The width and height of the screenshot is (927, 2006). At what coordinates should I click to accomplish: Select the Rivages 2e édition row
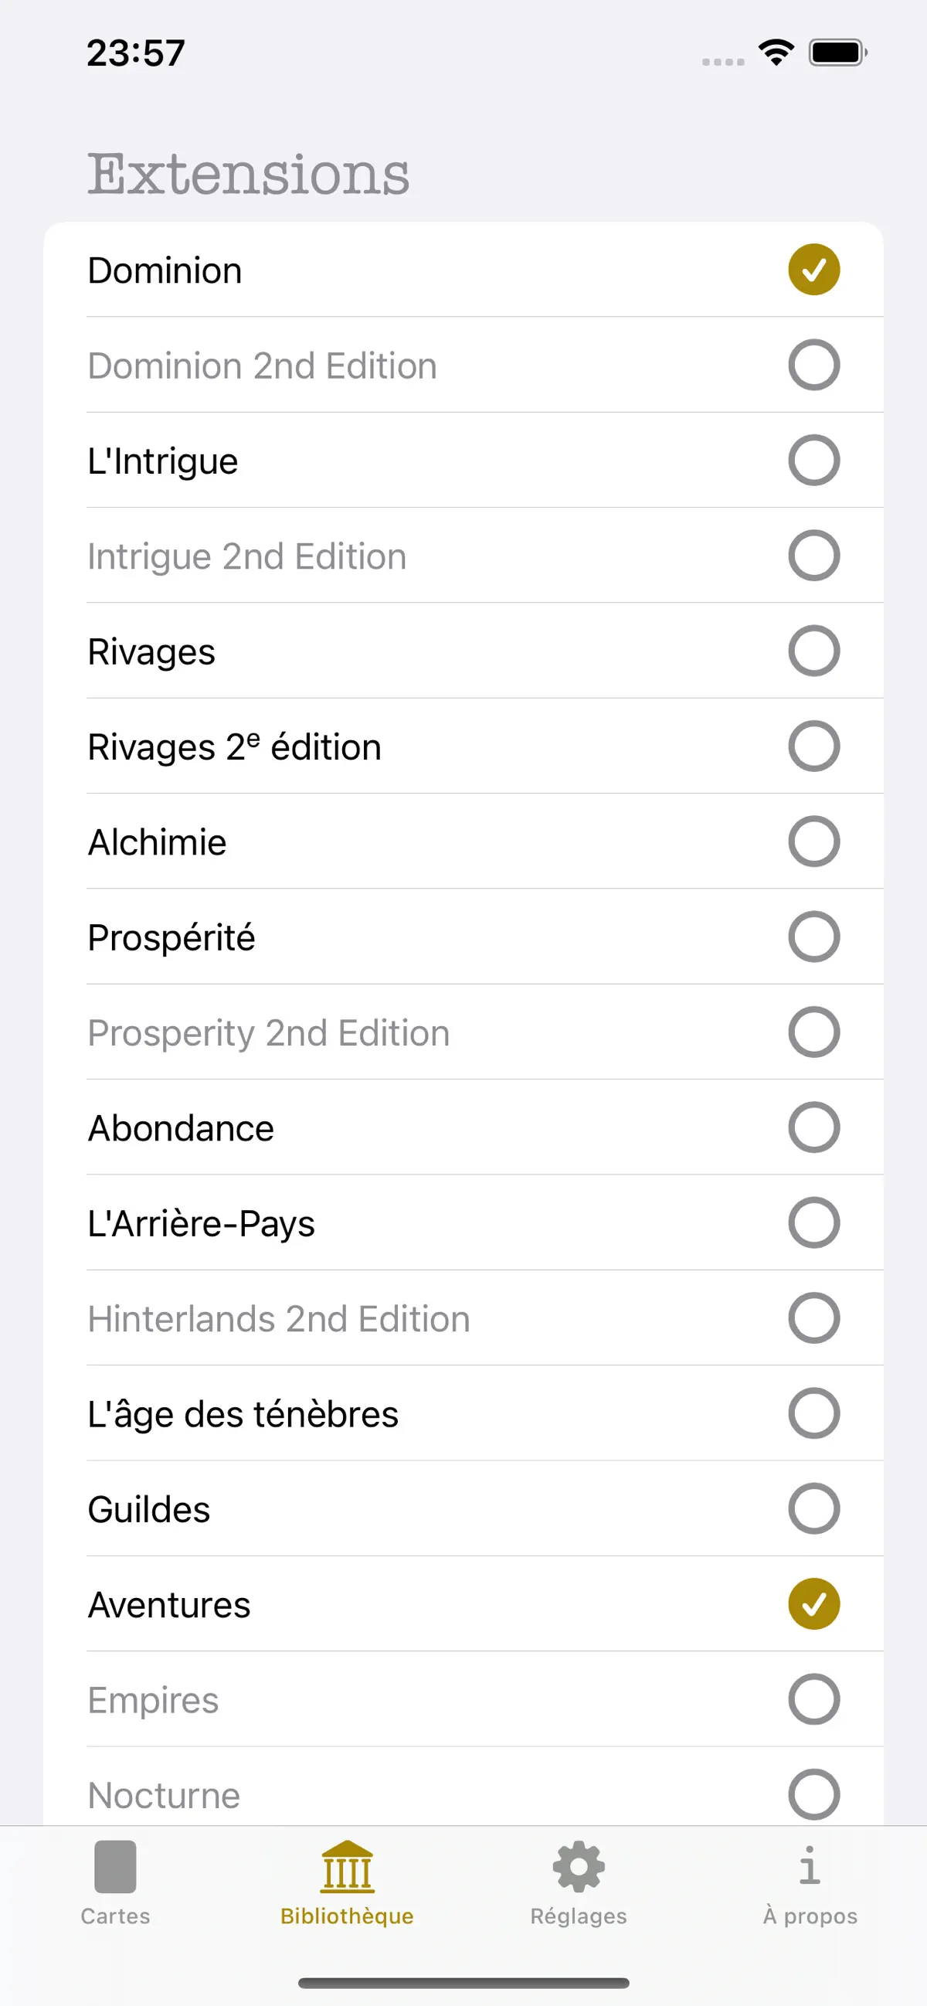(463, 746)
